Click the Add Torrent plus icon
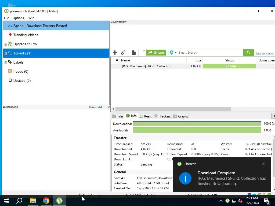This screenshot has height=206, width=275. tap(115, 53)
